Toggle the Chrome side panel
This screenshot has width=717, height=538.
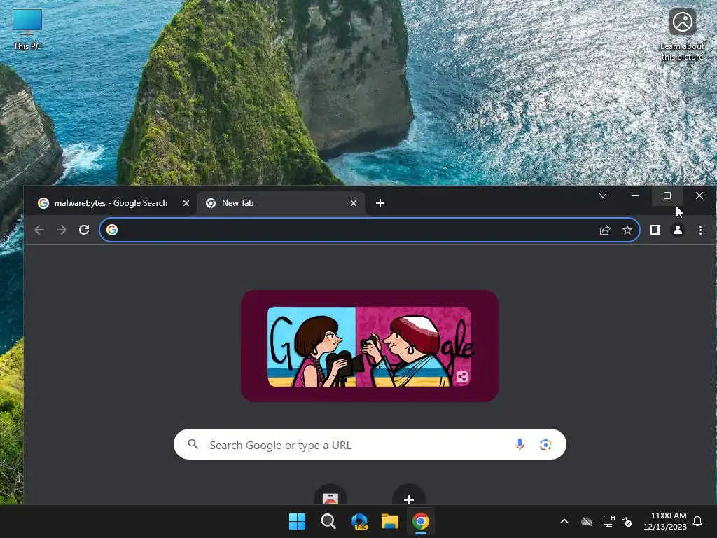(x=655, y=230)
